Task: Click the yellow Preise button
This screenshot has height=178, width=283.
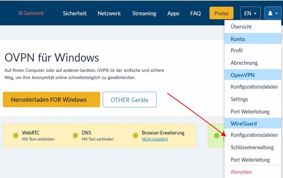Action: tap(222, 13)
